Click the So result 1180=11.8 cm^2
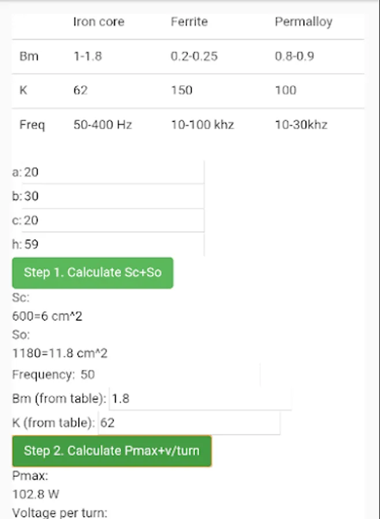The width and height of the screenshot is (380, 519). pos(60,353)
